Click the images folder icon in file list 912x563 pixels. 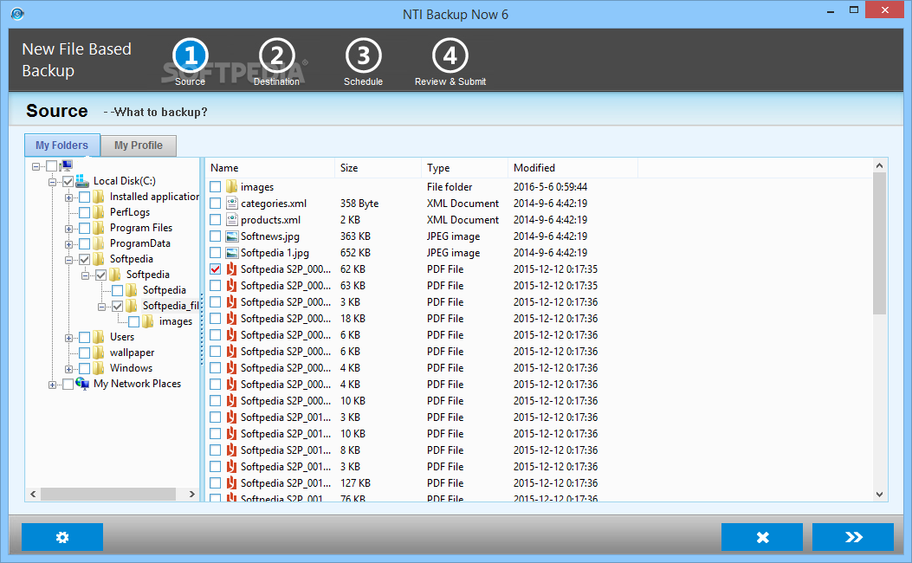point(231,187)
